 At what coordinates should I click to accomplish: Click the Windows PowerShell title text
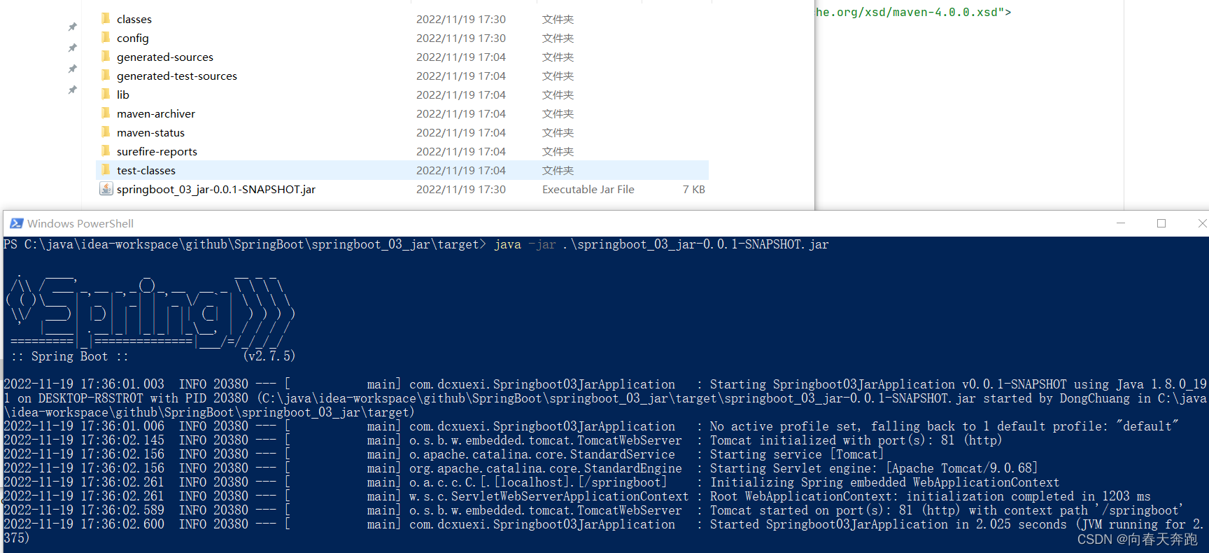(x=80, y=223)
